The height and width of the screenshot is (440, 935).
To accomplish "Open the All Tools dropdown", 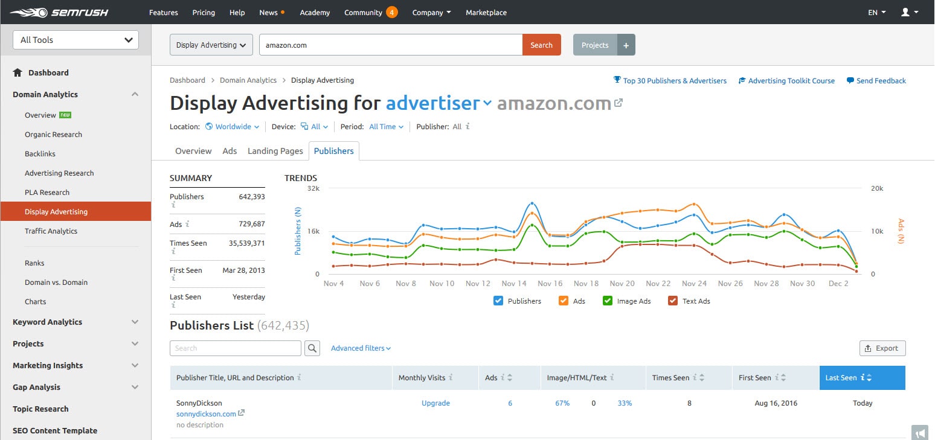I will point(75,39).
